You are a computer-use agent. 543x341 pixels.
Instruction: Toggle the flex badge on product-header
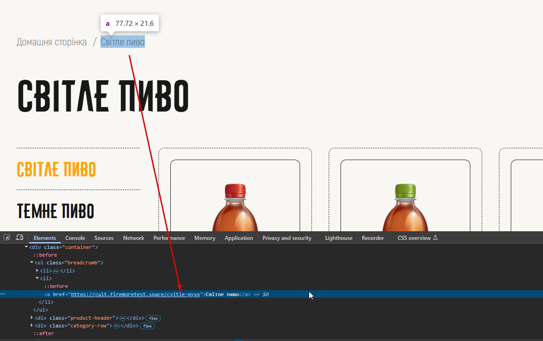pos(153,318)
